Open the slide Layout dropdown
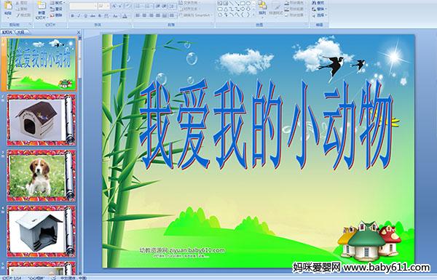This screenshot has width=437, height=280. click(58, 2)
